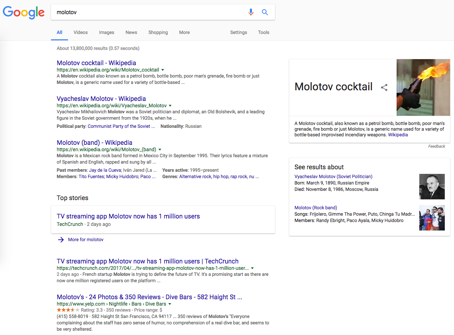Click the magnifying glass search icon

[x=265, y=12]
